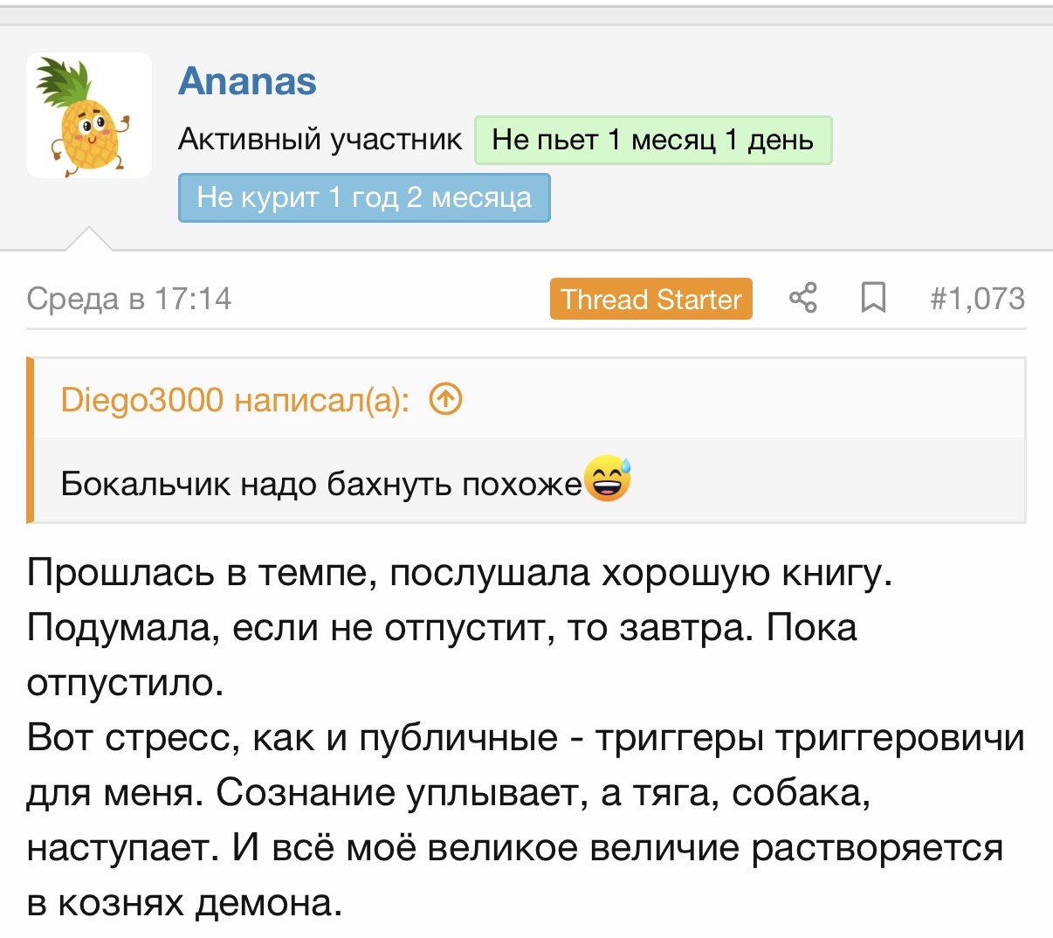Click the bookmark icon to save this post

tap(872, 299)
